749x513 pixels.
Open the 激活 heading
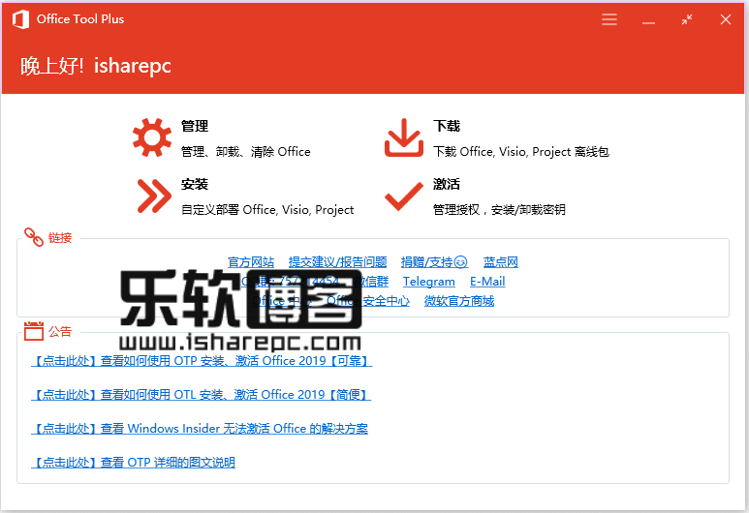pos(447,184)
